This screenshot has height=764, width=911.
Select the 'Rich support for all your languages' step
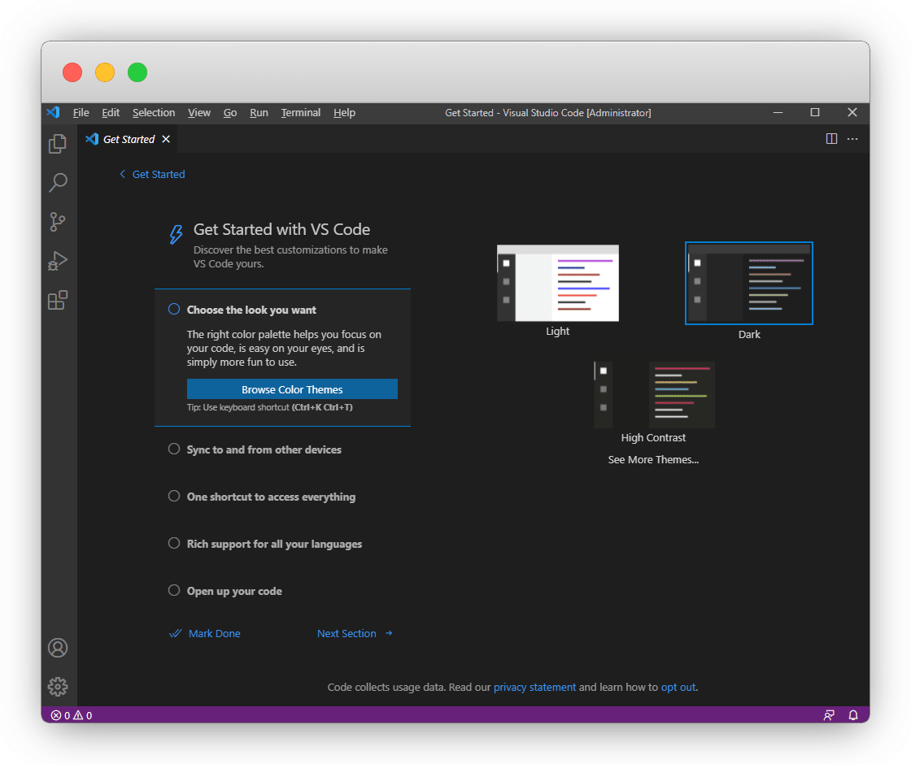click(x=274, y=544)
